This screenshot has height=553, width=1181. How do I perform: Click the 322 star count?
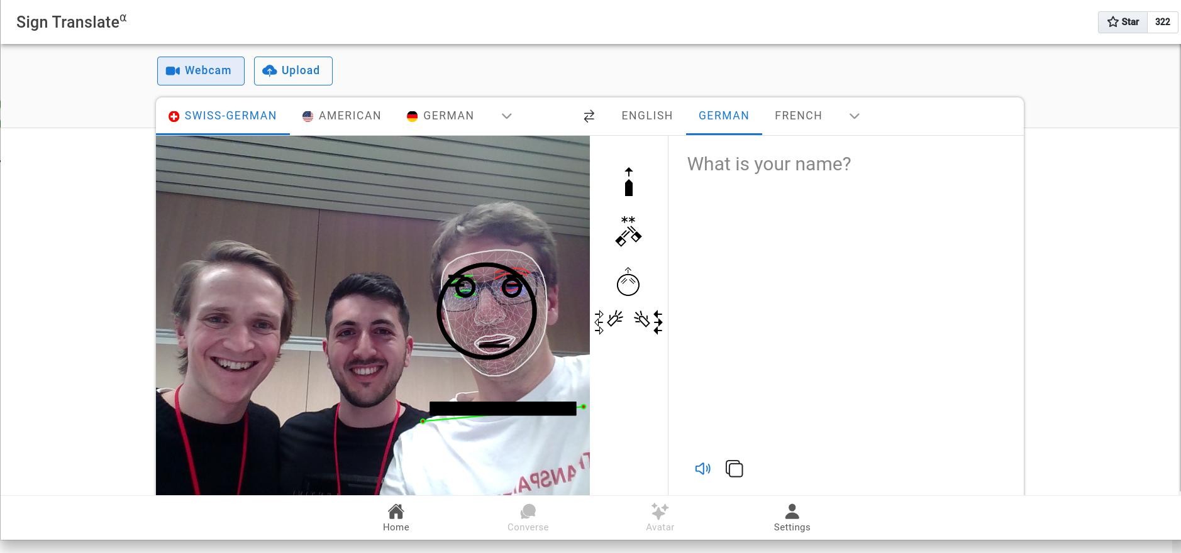click(1163, 22)
